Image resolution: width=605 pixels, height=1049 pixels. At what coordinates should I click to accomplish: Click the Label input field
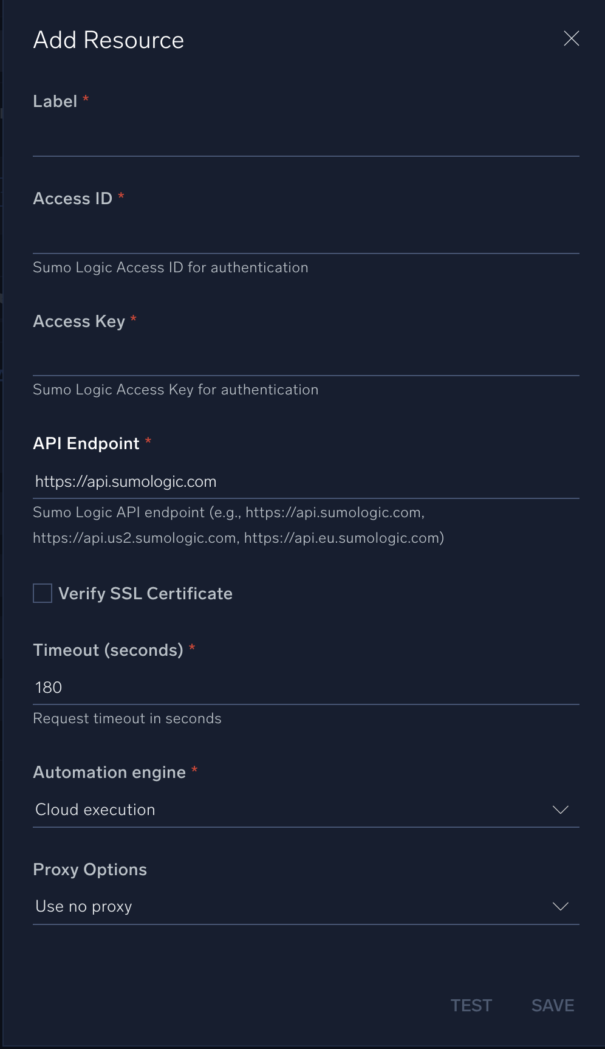tap(306, 140)
